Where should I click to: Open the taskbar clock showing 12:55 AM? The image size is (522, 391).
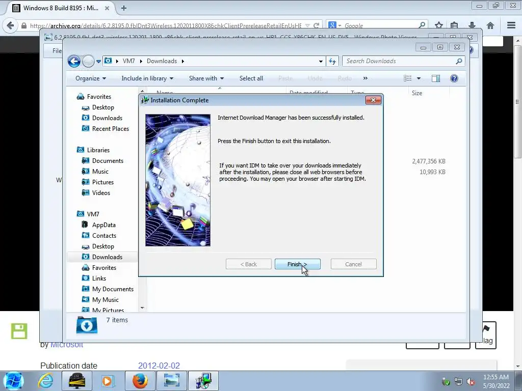(496, 381)
